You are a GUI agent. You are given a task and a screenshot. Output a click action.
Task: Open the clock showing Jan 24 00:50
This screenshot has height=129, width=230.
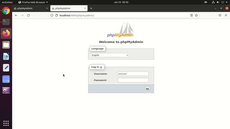(x=121, y=2)
